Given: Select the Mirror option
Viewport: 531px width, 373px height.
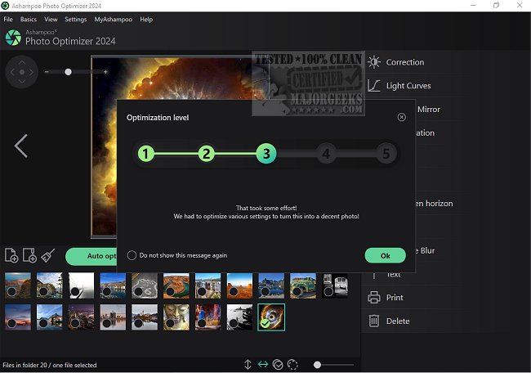Looking at the screenshot, I should 429,109.
